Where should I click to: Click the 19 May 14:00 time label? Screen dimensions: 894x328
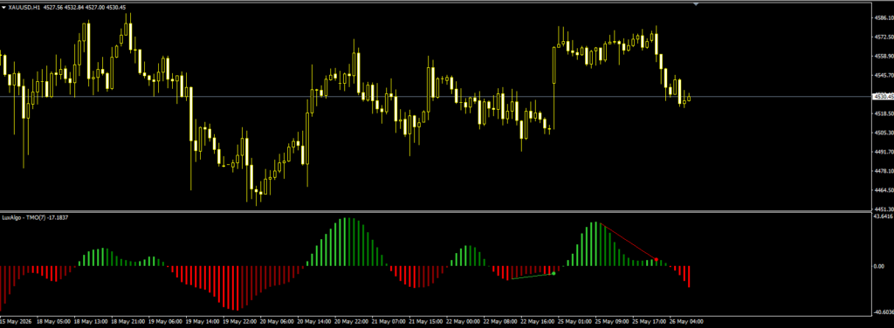coord(202,321)
